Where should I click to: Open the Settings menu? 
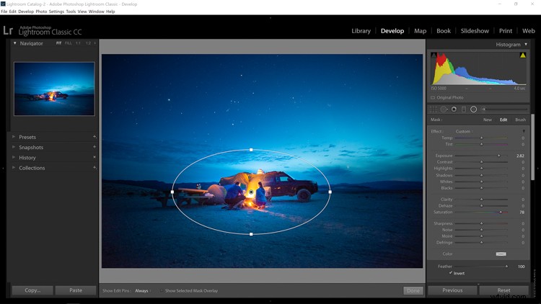coord(56,12)
